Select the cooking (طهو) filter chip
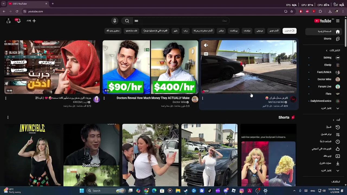Image resolution: width=347 pixels, height=195 pixels. point(175,31)
